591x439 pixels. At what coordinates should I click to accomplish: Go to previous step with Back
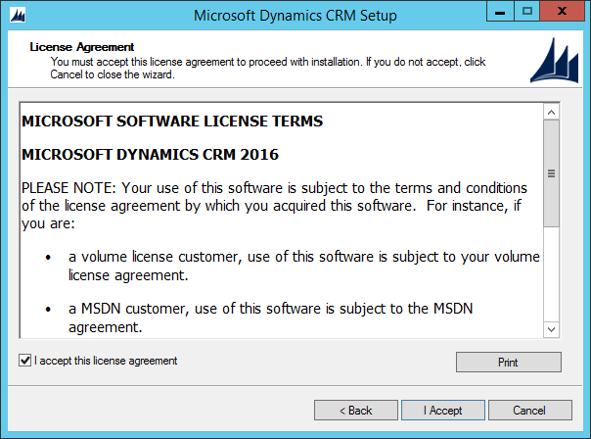point(356,411)
